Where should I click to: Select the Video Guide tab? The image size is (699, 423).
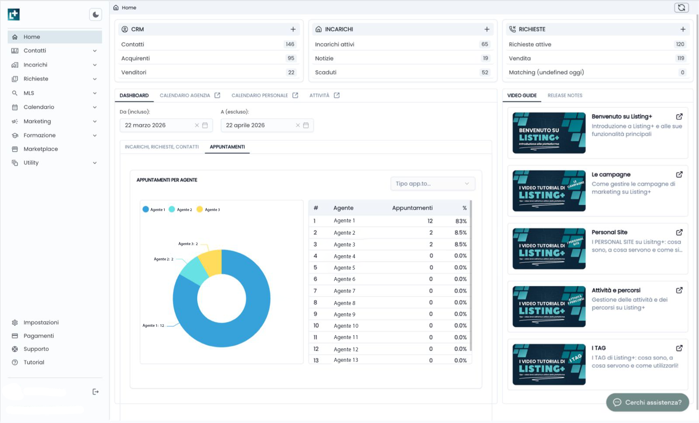tap(522, 95)
